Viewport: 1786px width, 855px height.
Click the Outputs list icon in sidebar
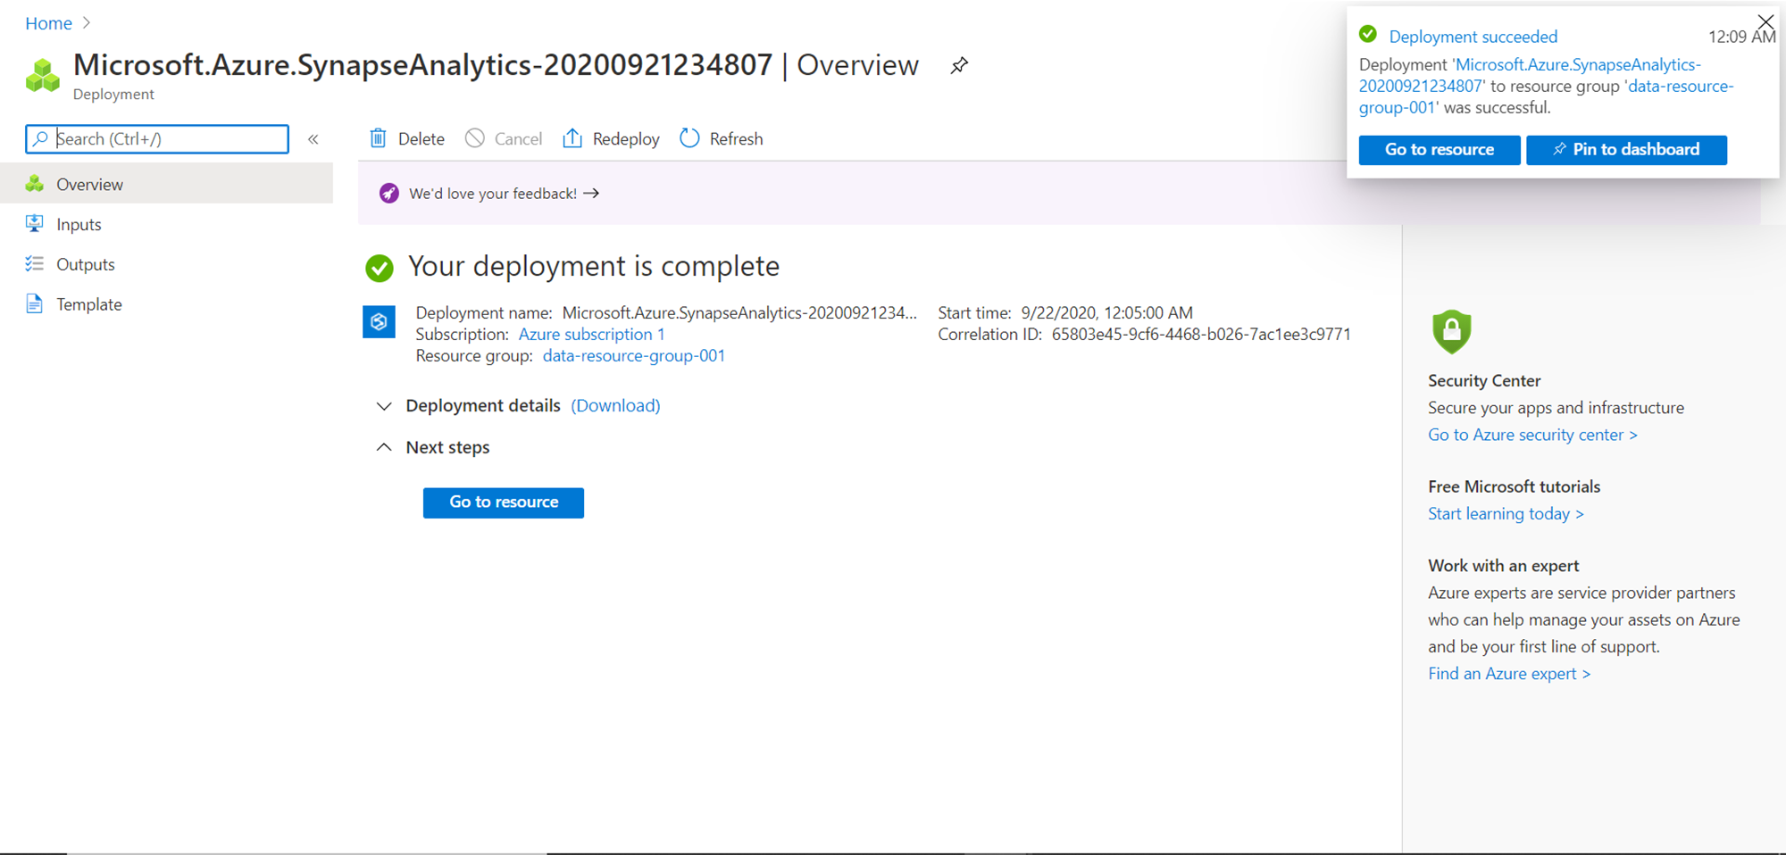(x=35, y=264)
